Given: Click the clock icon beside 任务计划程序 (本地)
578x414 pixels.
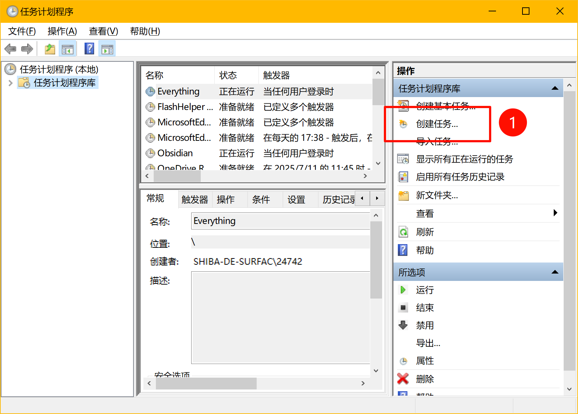Looking at the screenshot, I should coord(10,69).
